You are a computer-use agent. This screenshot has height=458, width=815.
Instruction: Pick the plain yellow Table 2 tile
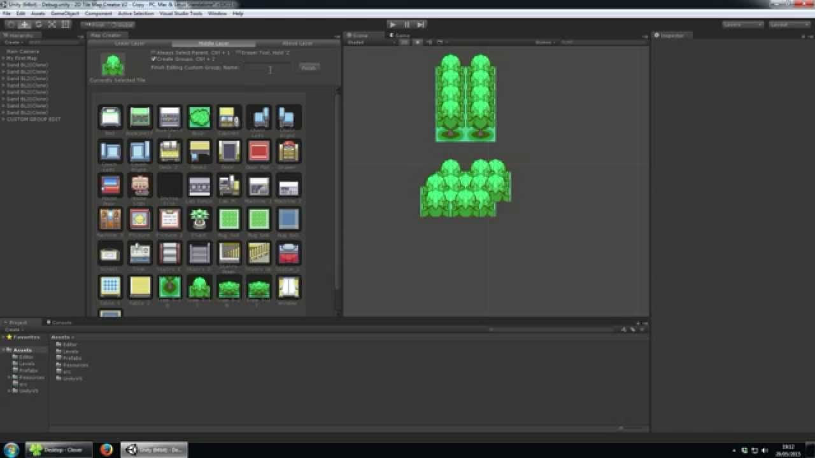(x=140, y=287)
